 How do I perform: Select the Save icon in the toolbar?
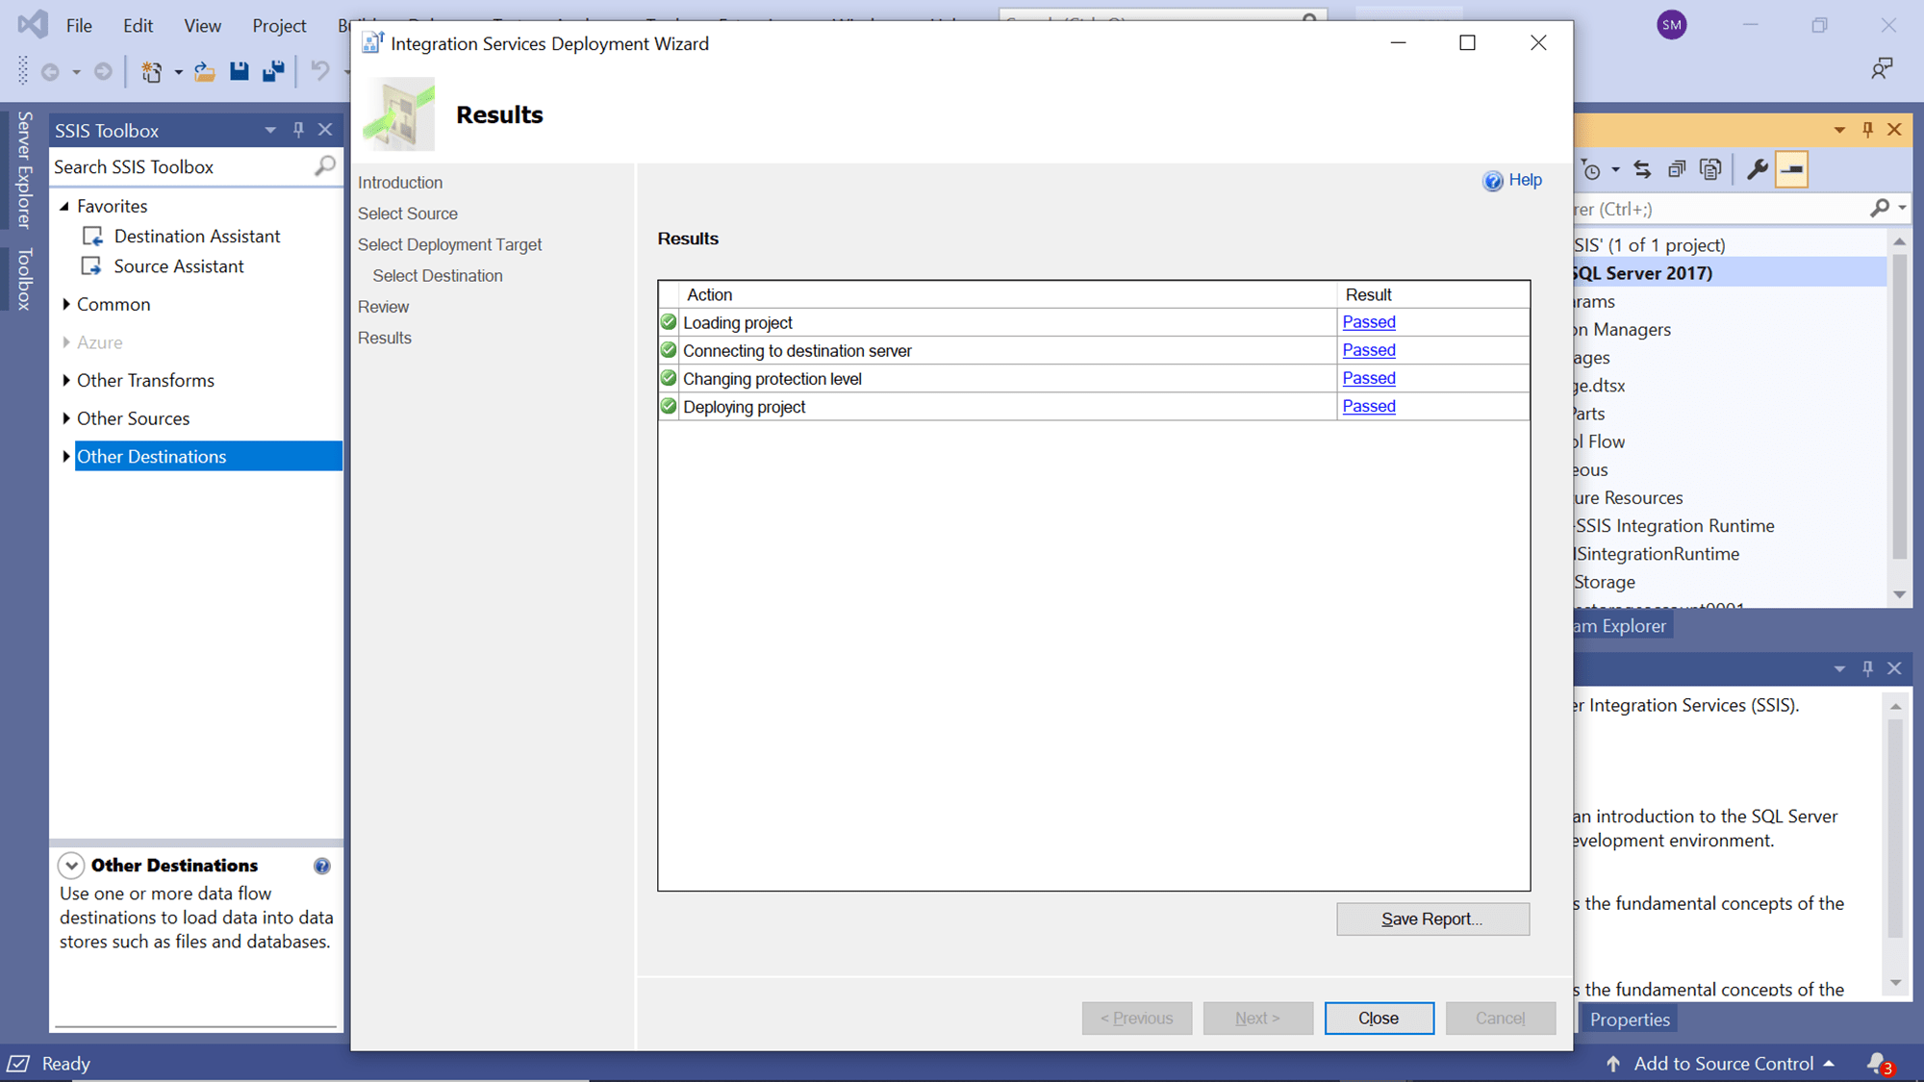click(x=240, y=71)
